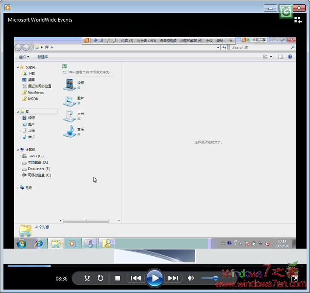The height and width of the screenshot is (293, 310).
Task: Click the Play button in media controls
Action: [154, 278]
